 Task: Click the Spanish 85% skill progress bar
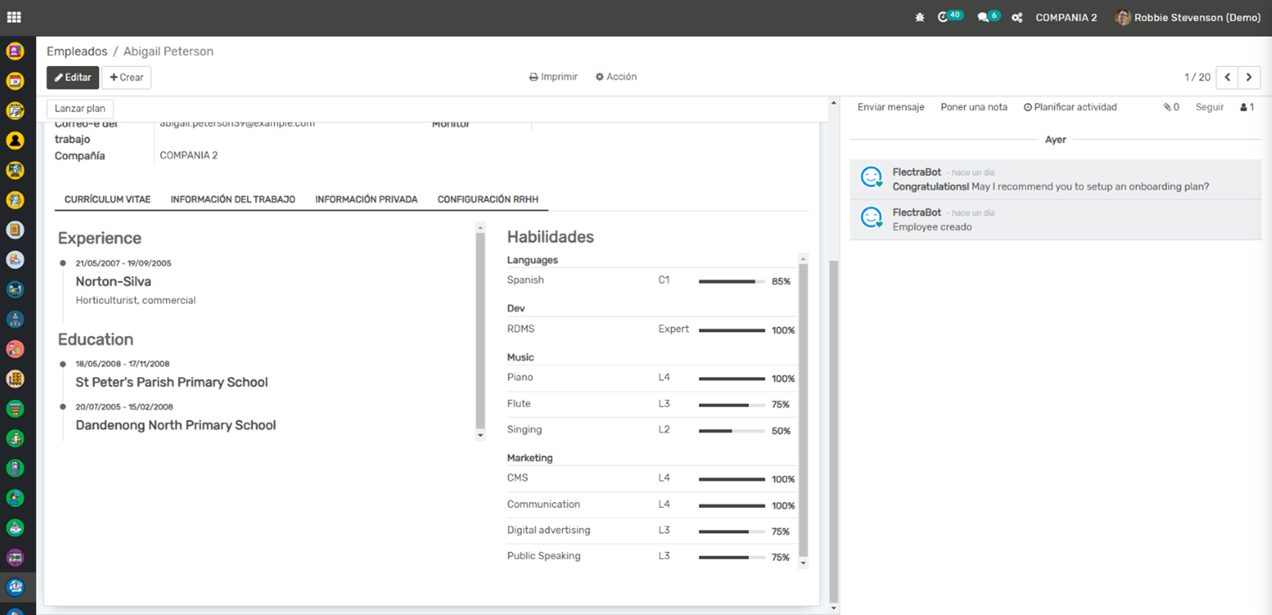click(x=732, y=282)
